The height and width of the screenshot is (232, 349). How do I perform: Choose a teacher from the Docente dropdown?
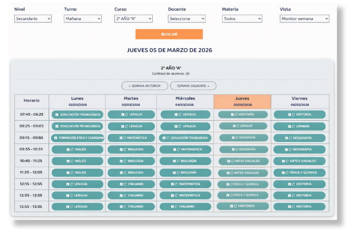[187, 19]
